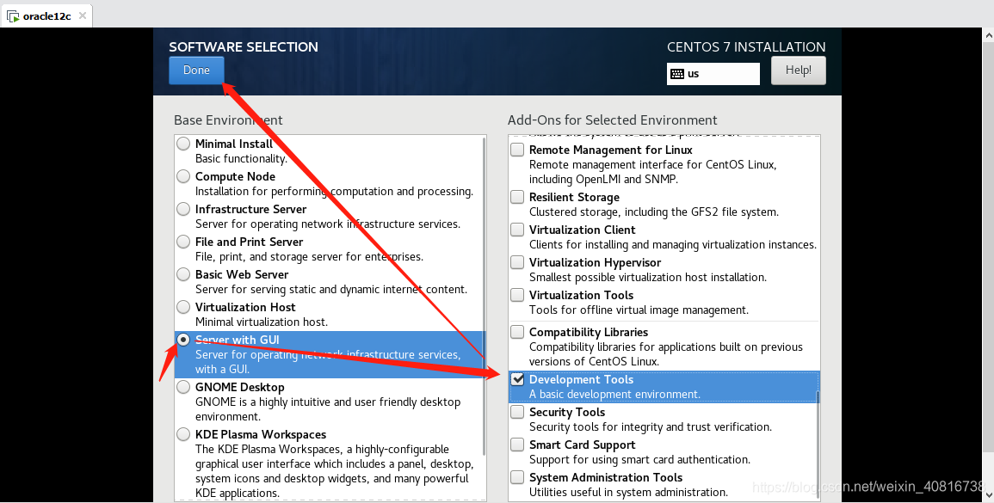The width and height of the screenshot is (994, 503).
Task: Click the text 'Minimal virtualization host.'
Action: (x=261, y=322)
